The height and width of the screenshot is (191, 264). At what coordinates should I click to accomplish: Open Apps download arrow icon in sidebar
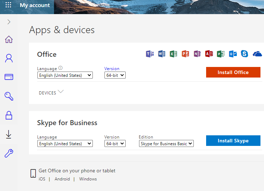[8, 134]
